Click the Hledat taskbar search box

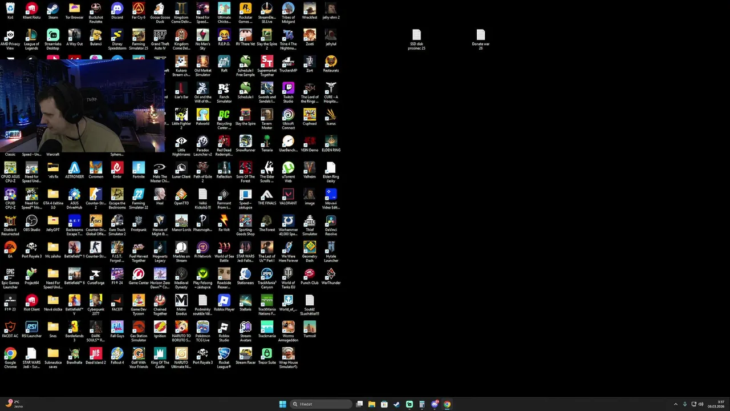(x=322, y=404)
